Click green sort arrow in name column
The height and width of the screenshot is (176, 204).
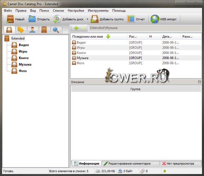(x=108, y=37)
